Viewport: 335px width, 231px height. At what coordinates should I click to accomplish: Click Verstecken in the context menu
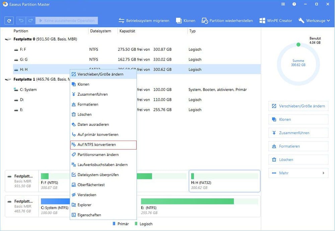pyautogui.click(x=87, y=195)
